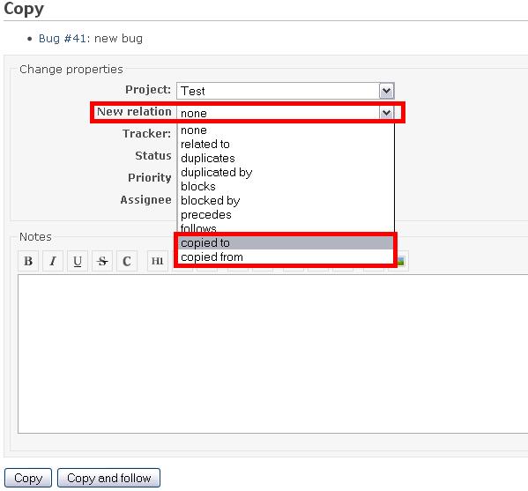Apply strikethrough formatting in notes
528x491 pixels.
(102, 261)
